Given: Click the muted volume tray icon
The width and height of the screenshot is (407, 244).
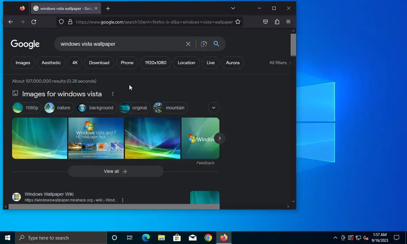Looking at the screenshot, I should (x=366, y=238).
